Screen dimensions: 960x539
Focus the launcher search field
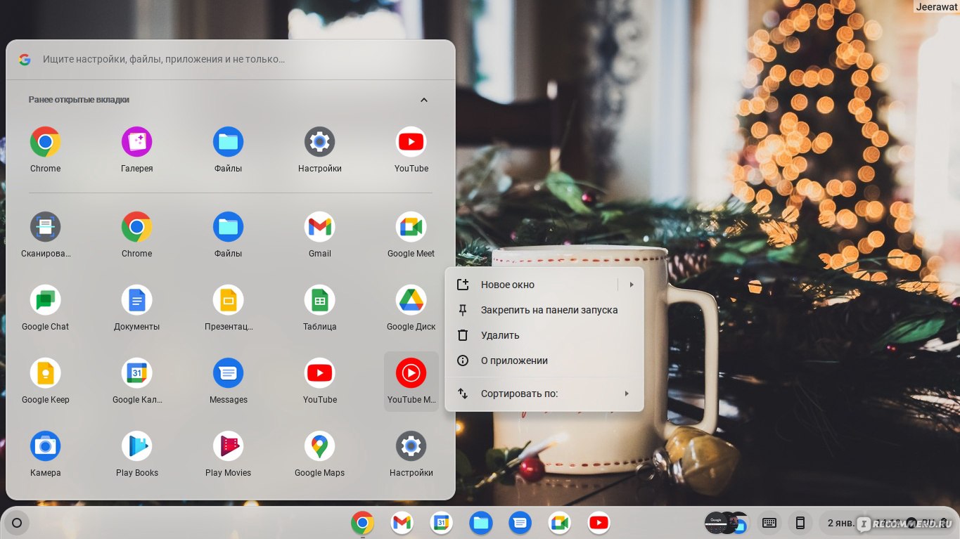tap(231, 60)
